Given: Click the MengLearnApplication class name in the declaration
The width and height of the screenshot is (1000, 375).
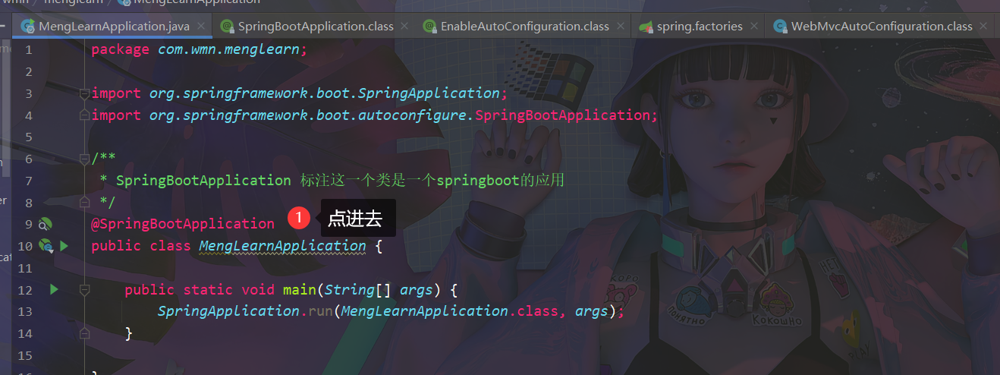Looking at the screenshot, I should coord(282,246).
